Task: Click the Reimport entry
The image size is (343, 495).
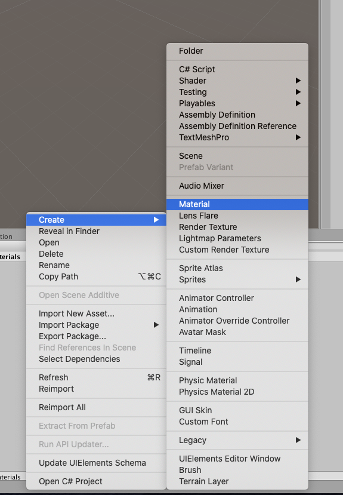Action: click(96, 389)
